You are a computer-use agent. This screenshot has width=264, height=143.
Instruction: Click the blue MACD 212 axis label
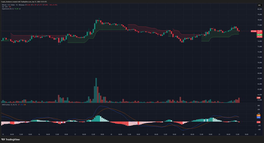pyautogui.click(x=259, y=117)
